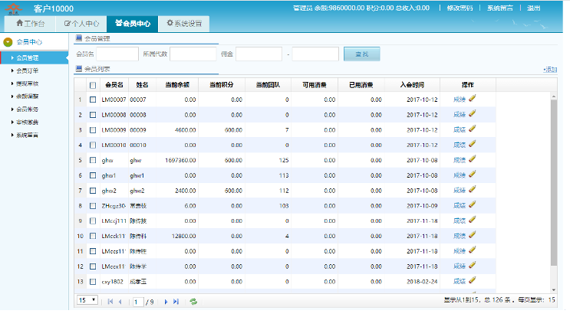Click the pencil icon in row 10
Image resolution: width=570 pixels, height=317 pixels.
[x=473, y=235]
